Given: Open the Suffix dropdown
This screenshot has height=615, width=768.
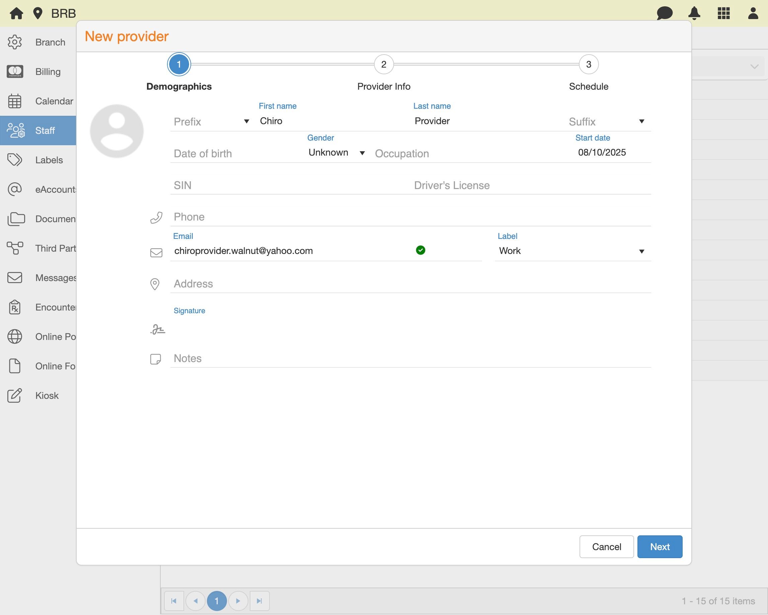Looking at the screenshot, I should tap(606, 121).
